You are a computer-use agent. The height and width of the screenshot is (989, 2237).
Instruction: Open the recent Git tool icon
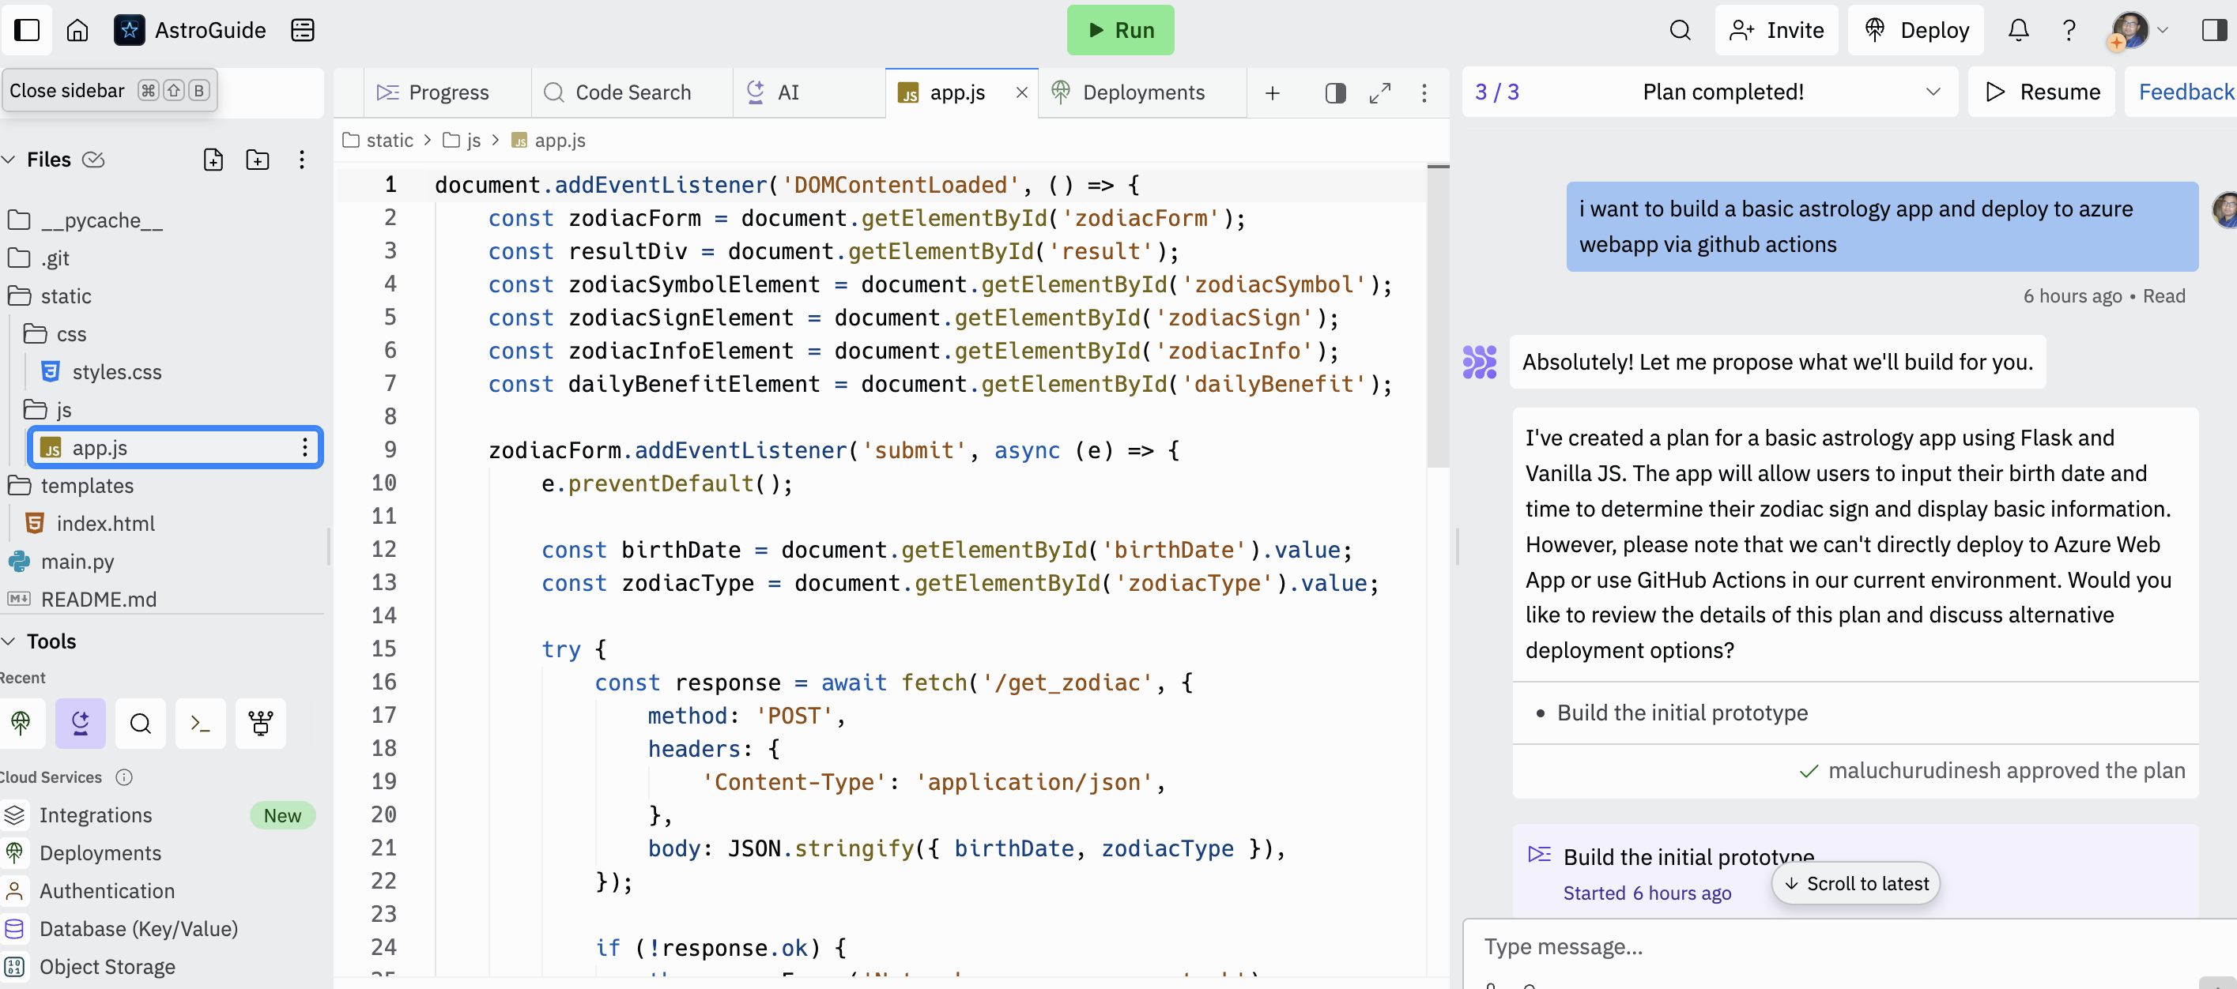tap(261, 722)
